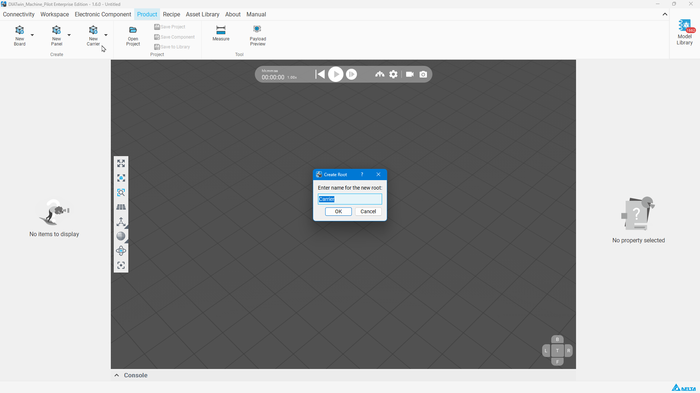Screen dimensions: 700x393
Task: Select the Front view cube face
Action: tap(557, 362)
